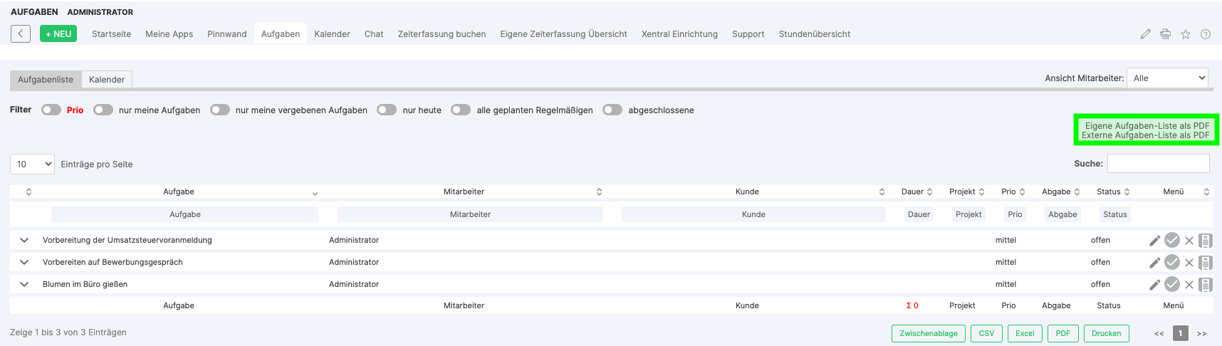Export the list with the Excel button
This screenshot has width=1222, height=346.
click(x=1025, y=333)
